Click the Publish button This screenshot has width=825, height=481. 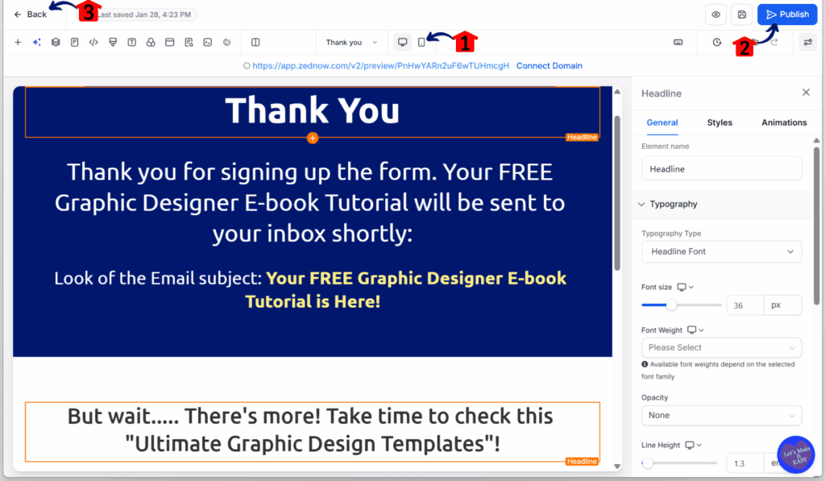[x=787, y=15]
